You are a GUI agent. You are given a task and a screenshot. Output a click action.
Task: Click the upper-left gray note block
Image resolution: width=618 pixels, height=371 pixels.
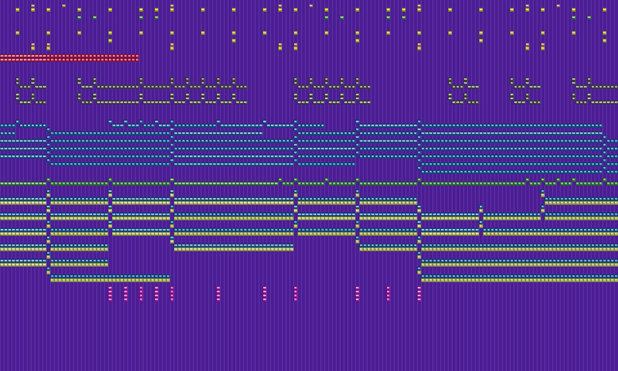click(x=17, y=79)
